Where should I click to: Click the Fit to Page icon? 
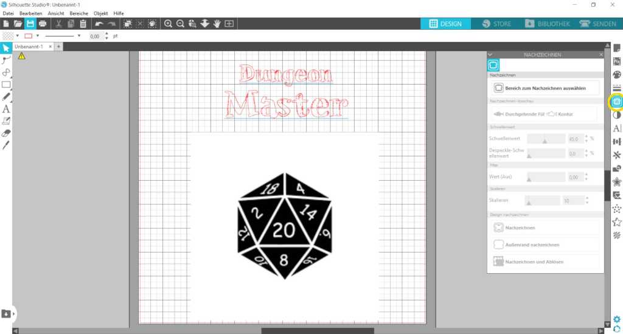[x=229, y=24]
